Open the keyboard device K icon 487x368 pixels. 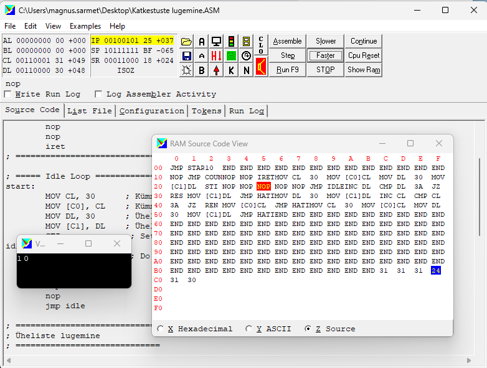pos(231,70)
